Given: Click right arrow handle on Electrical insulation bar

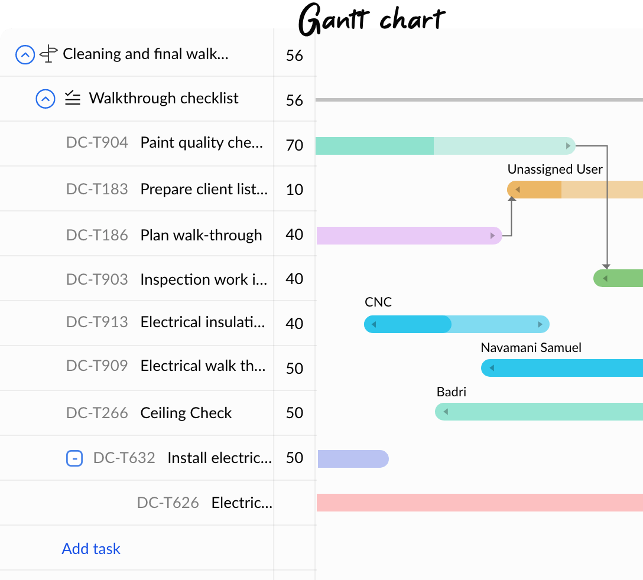Looking at the screenshot, I should (x=540, y=325).
